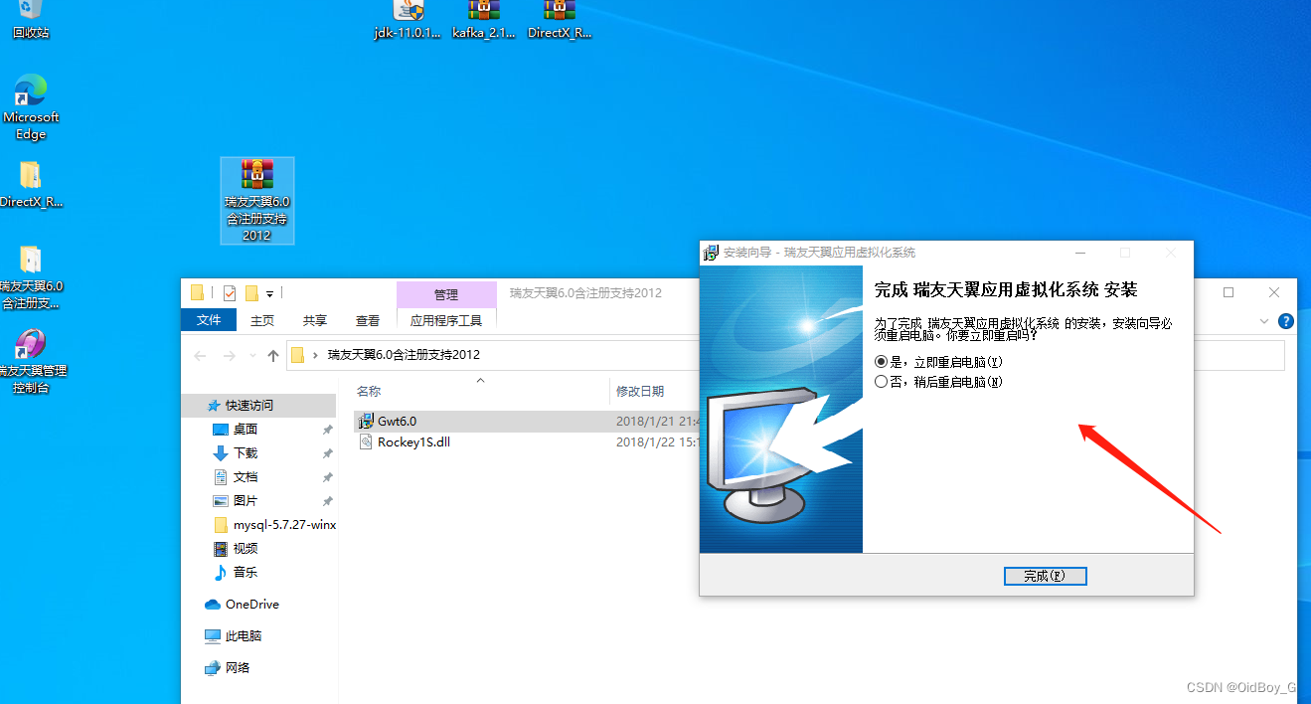Select the DirectX_R folder on desktop left
Image resolution: width=1311 pixels, height=704 pixels.
pyautogui.click(x=31, y=185)
